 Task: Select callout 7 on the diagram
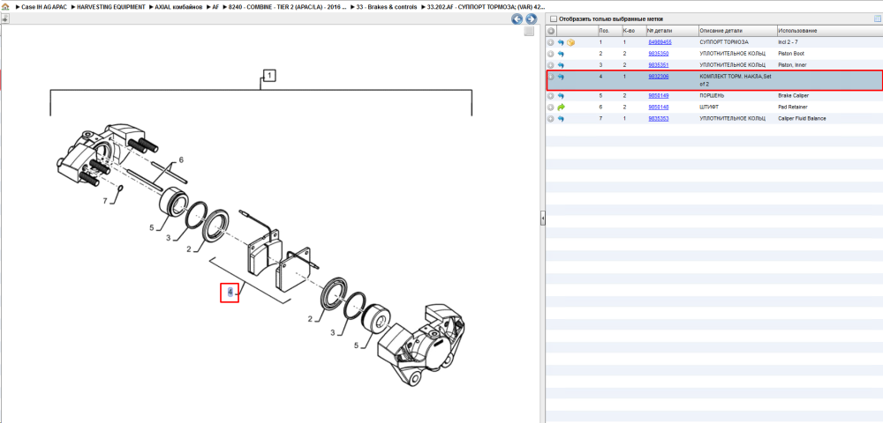[x=104, y=201]
